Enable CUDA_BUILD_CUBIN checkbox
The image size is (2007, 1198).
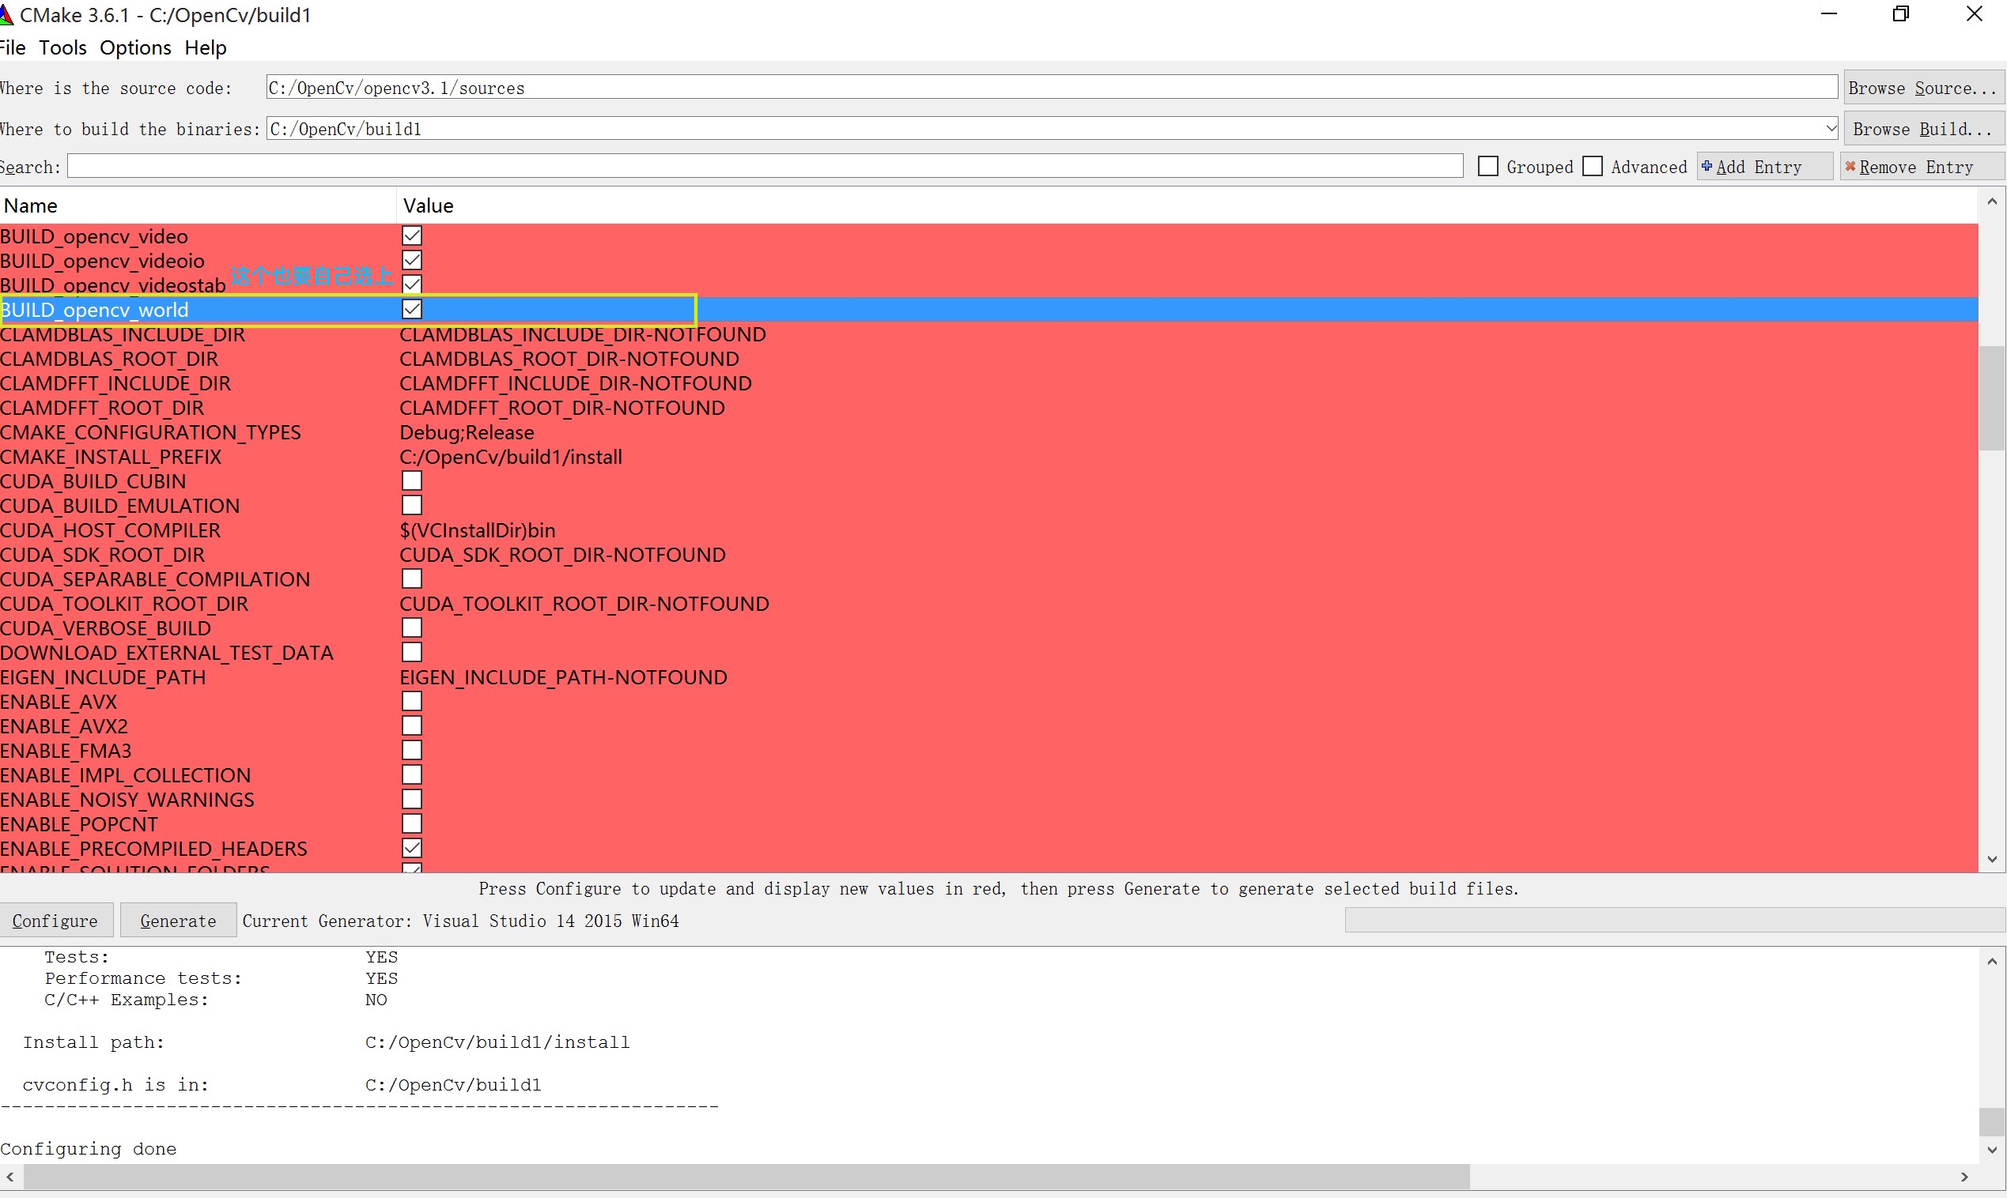pos(412,480)
